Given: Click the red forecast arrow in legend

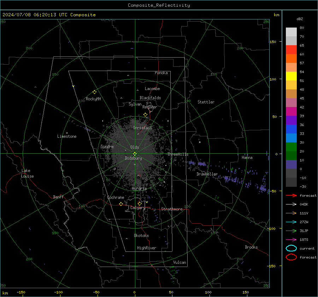Looking at the screenshot, I should 291,195.
